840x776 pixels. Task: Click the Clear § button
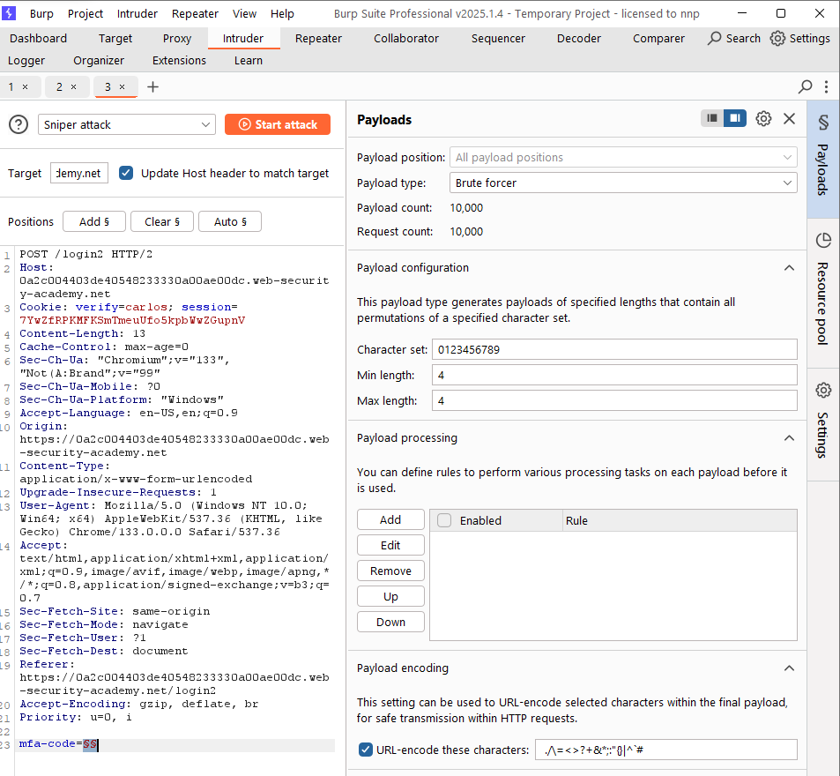point(162,221)
